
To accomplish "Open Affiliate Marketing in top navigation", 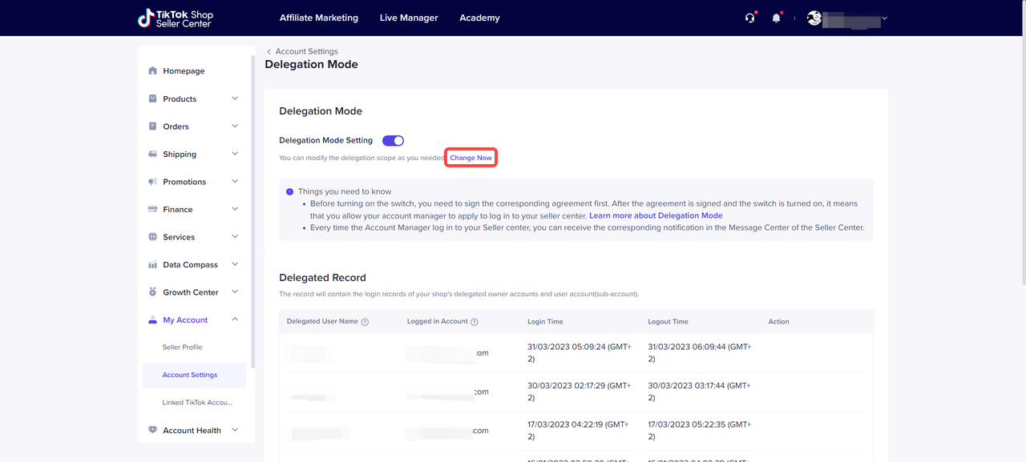I will pos(318,18).
